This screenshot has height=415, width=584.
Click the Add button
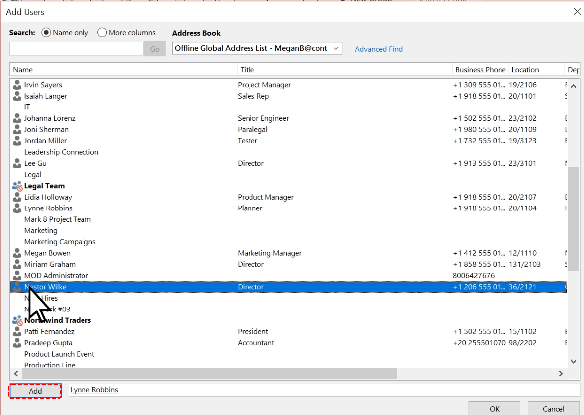(35, 391)
